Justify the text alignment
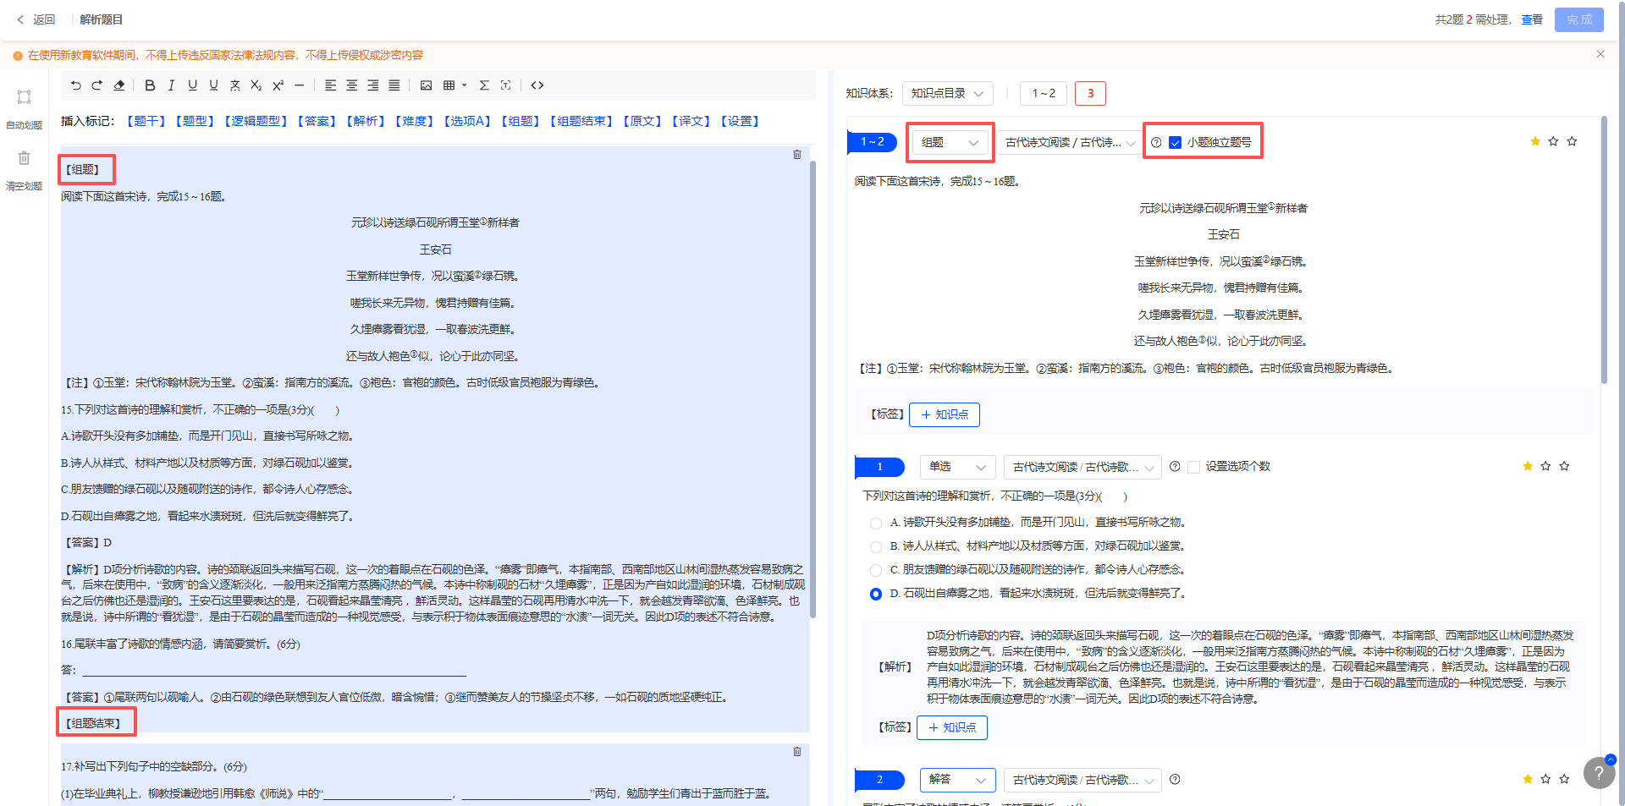This screenshot has width=1625, height=806. [x=394, y=85]
